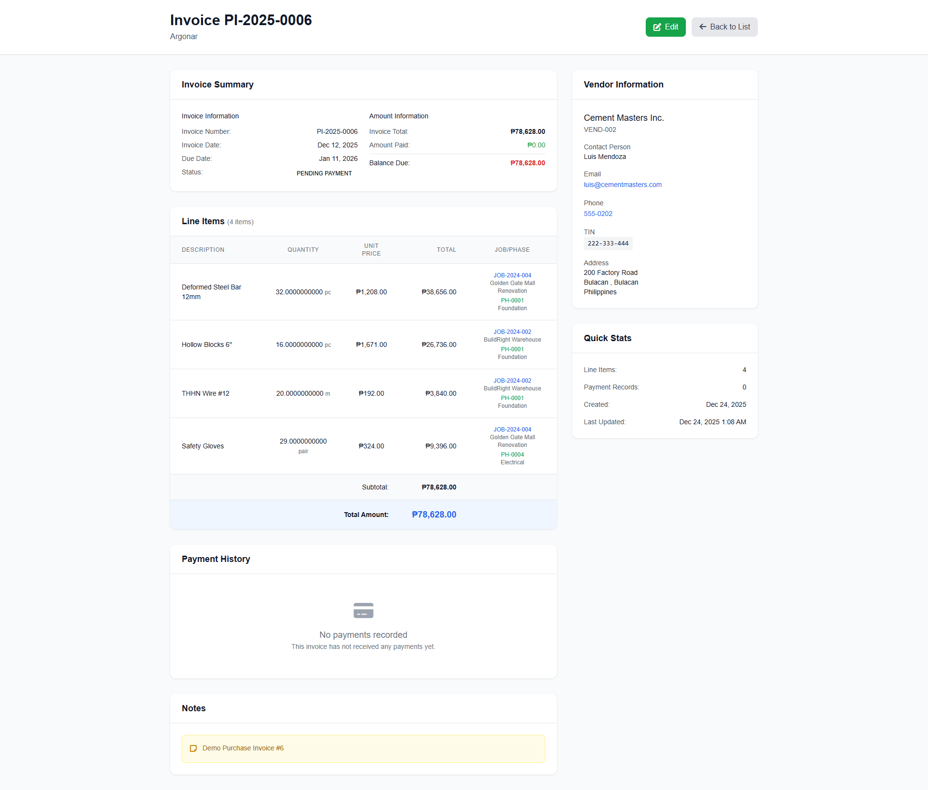The width and height of the screenshot is (928, 790).
Task: Click the credit card icon in Payment History
Action: [x=363, y=610]
